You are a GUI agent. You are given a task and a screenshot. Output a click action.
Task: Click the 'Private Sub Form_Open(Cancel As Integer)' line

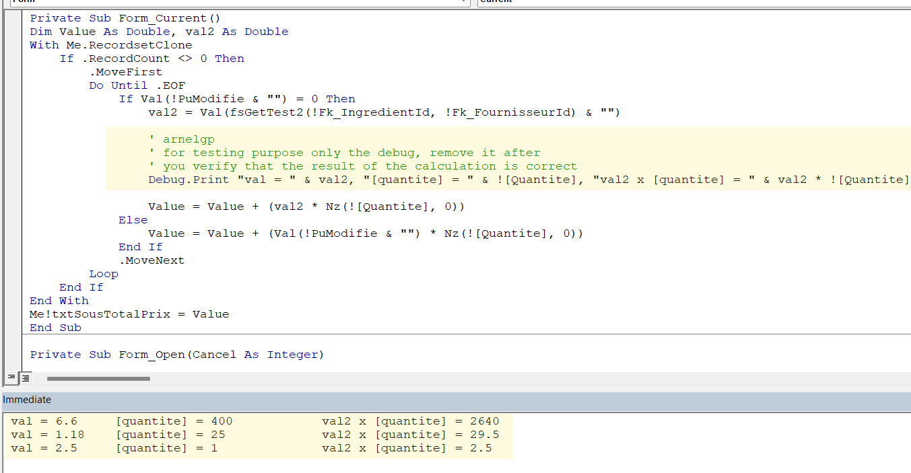pos(177,355)
